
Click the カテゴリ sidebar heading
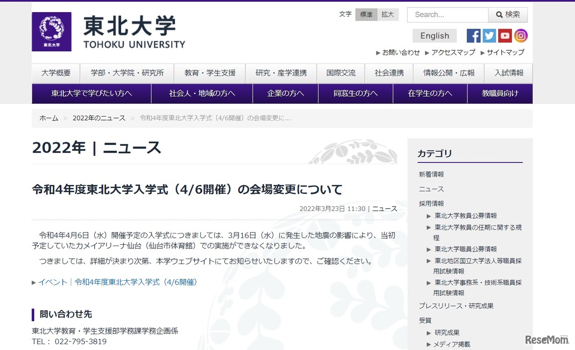coord(435,153)
